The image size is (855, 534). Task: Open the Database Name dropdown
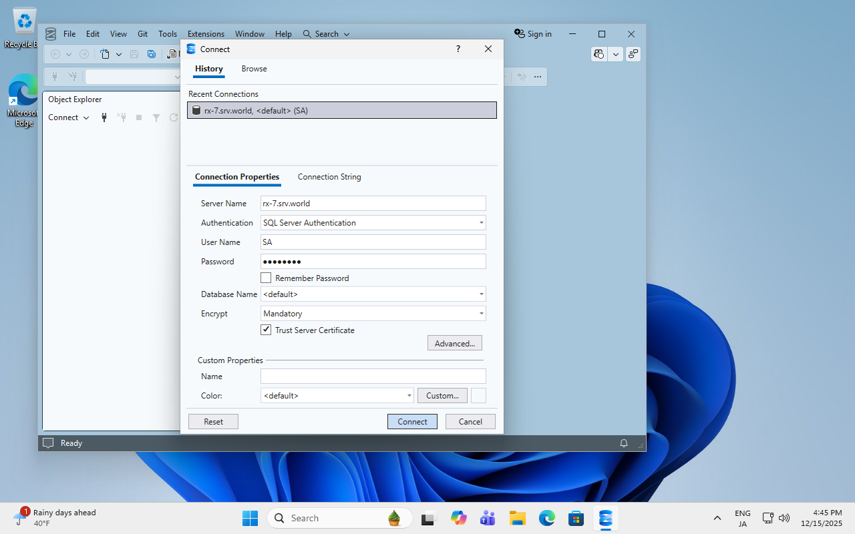(x=481, y=294)
